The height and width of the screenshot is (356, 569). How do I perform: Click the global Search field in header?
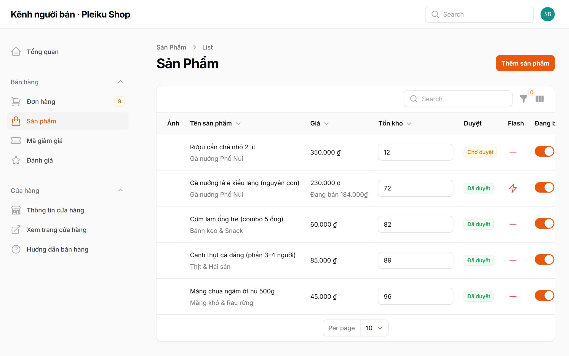[479, 14]
